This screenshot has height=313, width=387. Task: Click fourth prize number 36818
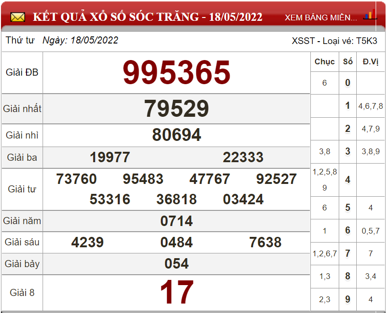[x=176, y=200]
